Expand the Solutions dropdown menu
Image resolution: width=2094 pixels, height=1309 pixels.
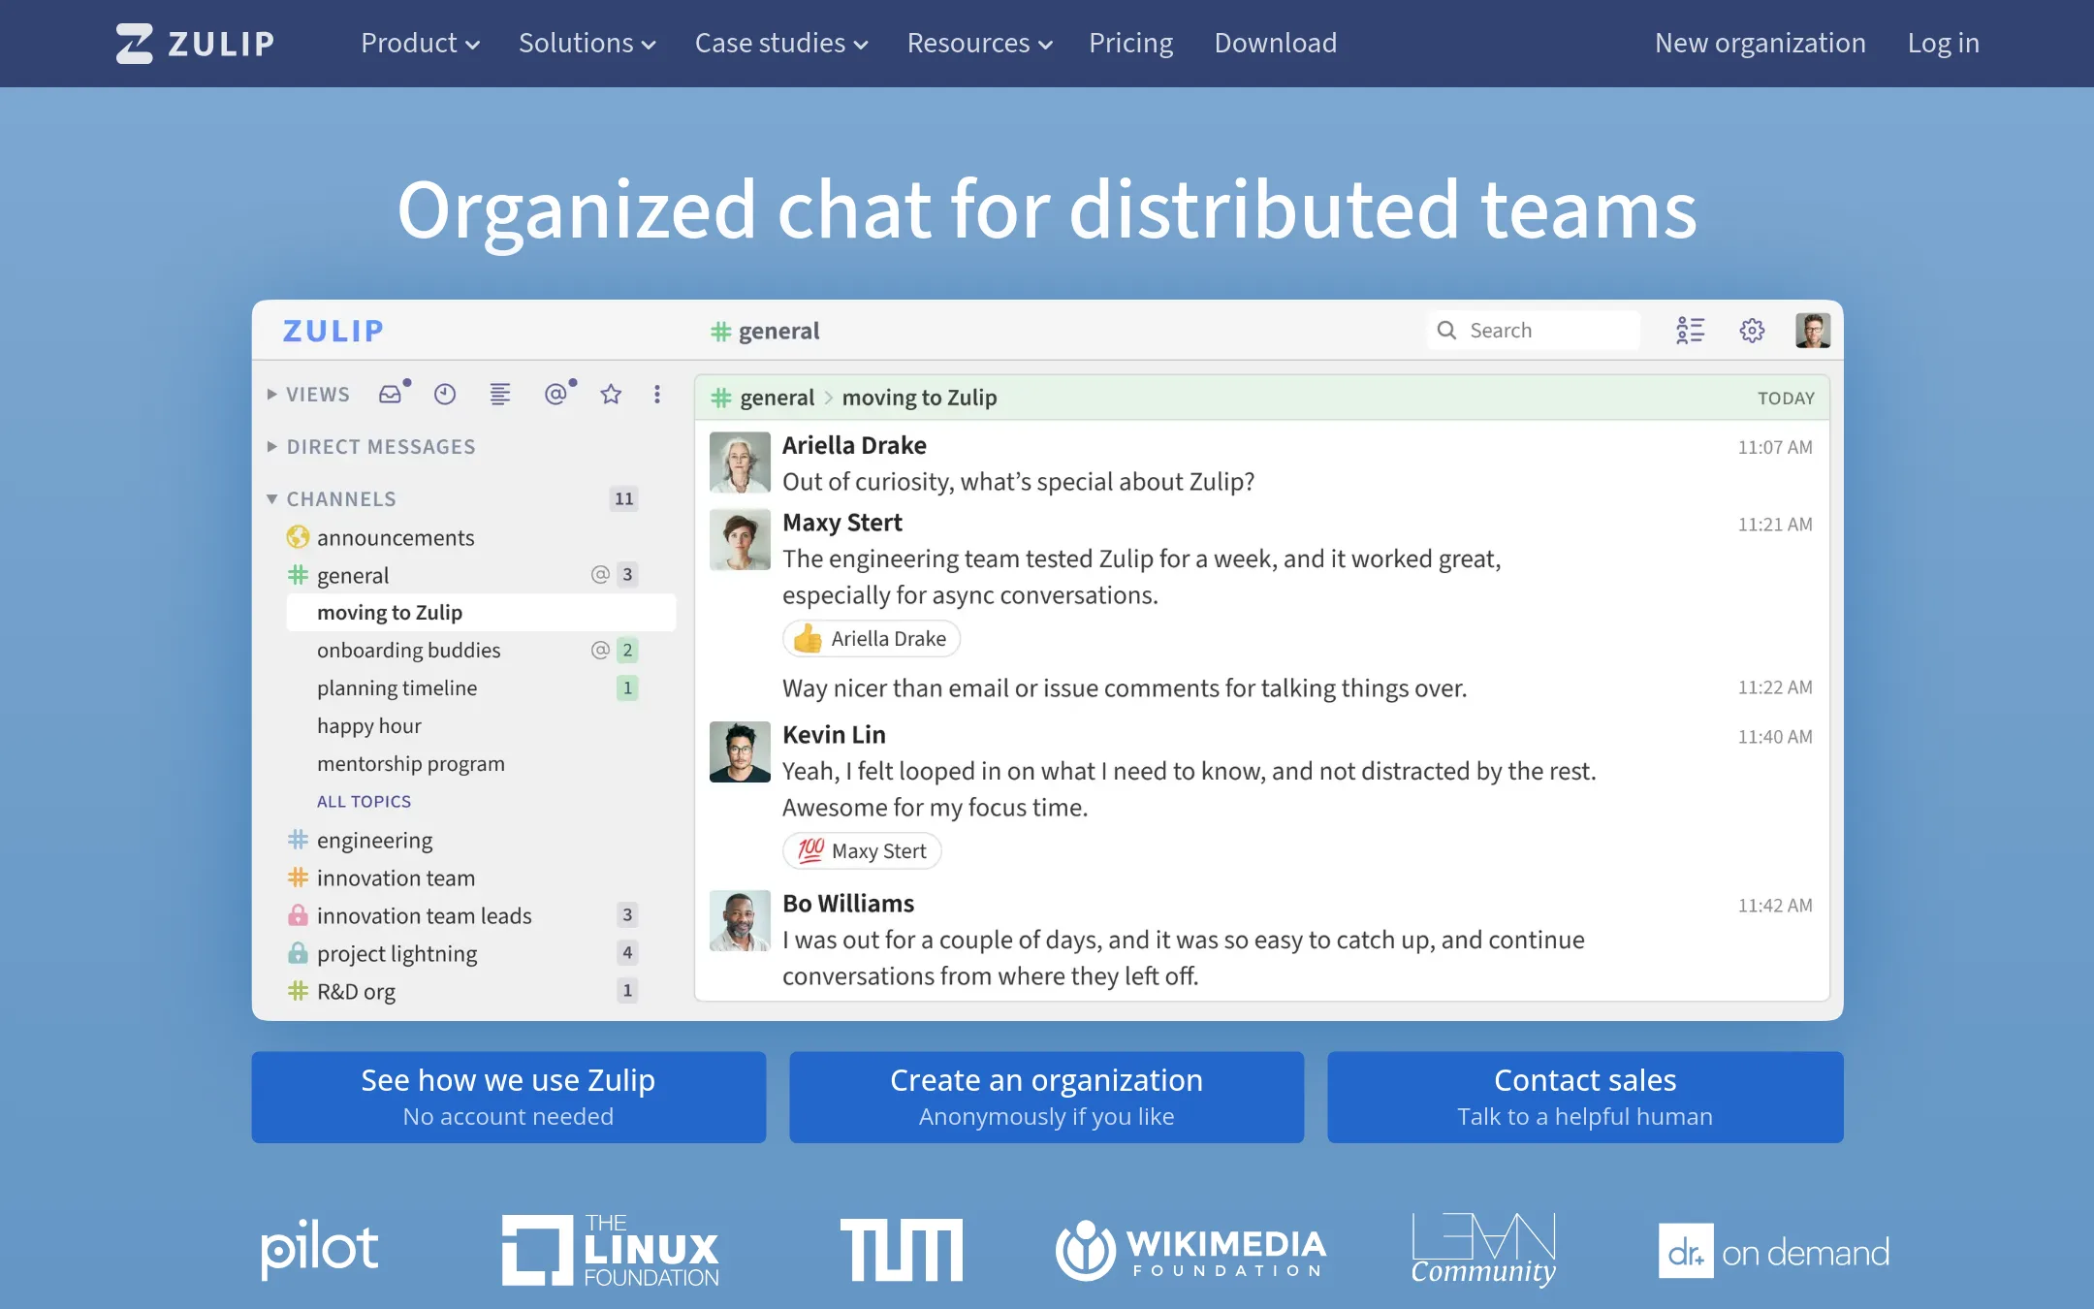587,44
